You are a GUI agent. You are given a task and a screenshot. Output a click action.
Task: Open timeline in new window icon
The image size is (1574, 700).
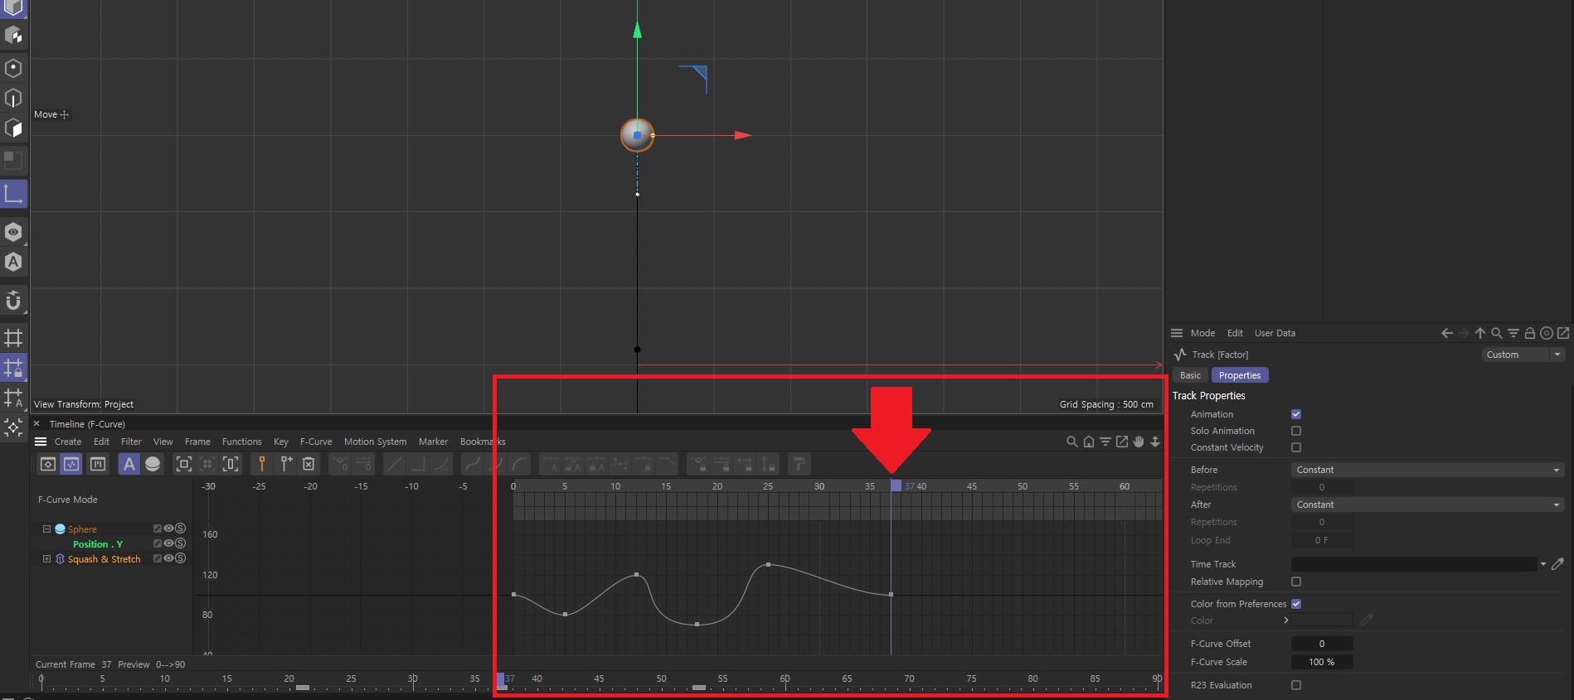tap(1122, 442)
